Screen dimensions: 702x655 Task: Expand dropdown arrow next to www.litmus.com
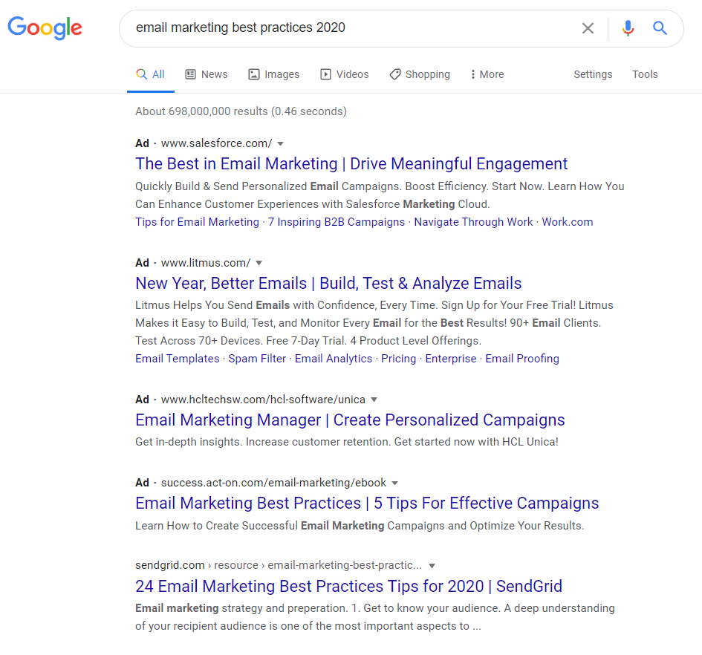click(x=259, y=263)
